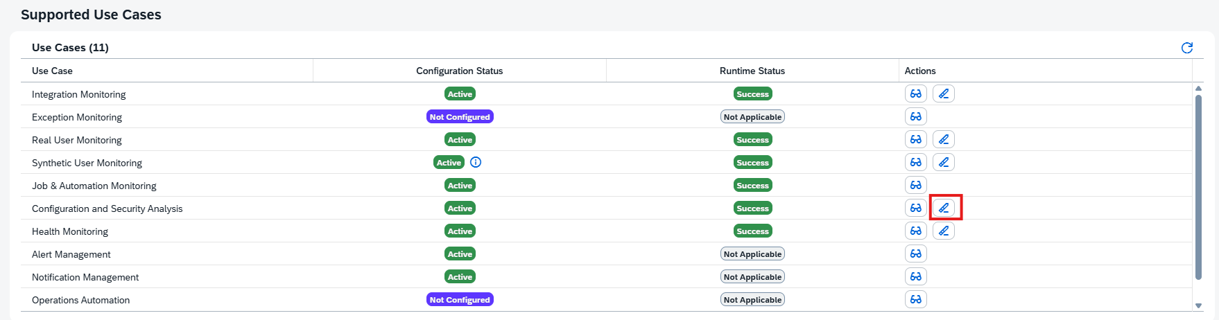Edit Integration Monitoring configuration with pencil icon
The height and width of the screenshot is (320, 1219).
point(943,94)
